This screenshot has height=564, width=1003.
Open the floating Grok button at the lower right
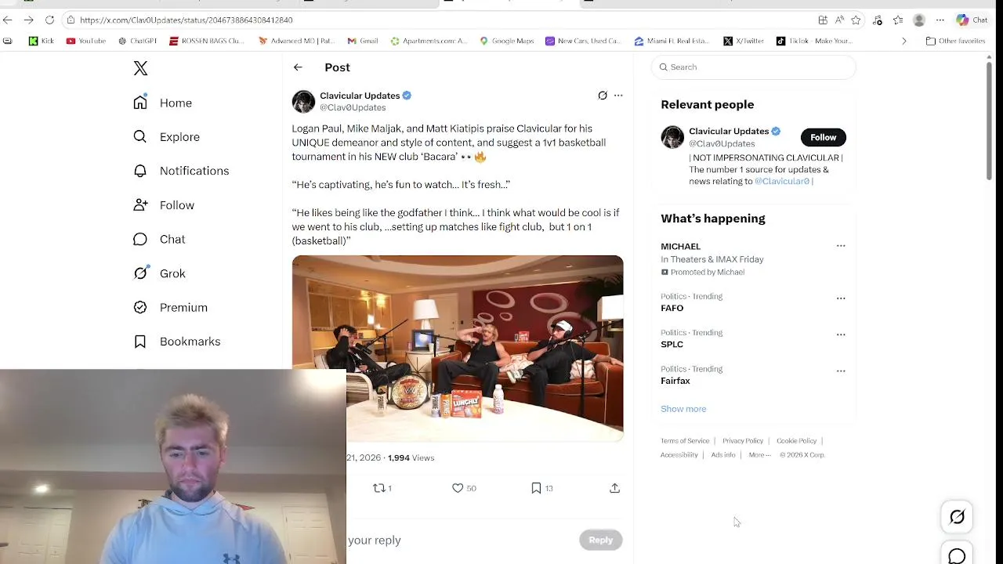tap(957, 517)
